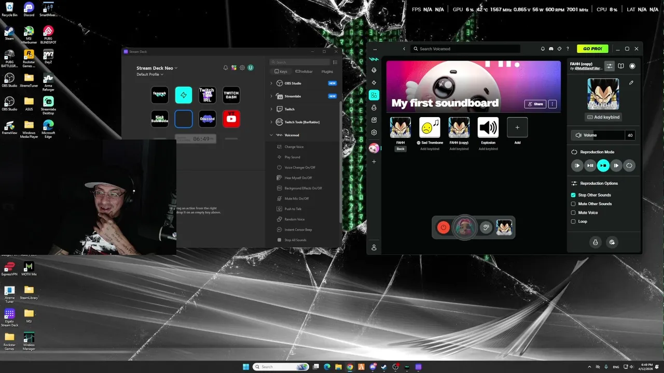This screenshot has width=664, height=373.
Task: Toggle Stream Deck action list view icon
Action: 335,62
